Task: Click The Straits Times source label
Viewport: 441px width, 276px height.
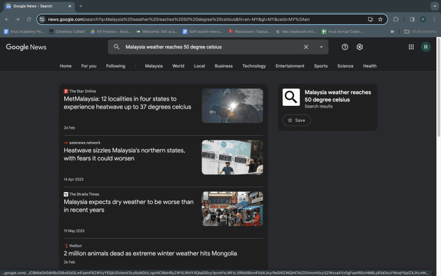Action: click(x=84, y=194)
